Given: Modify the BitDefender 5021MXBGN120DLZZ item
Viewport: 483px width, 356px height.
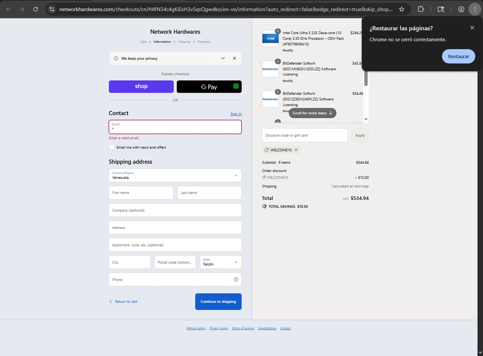Looking at the screenshot, I should point(288,81).
